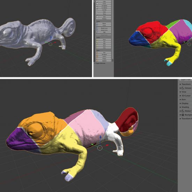Add a Torus mesh primitive
The height and width of the screenshot is (192, 192).
click(104, 14)
